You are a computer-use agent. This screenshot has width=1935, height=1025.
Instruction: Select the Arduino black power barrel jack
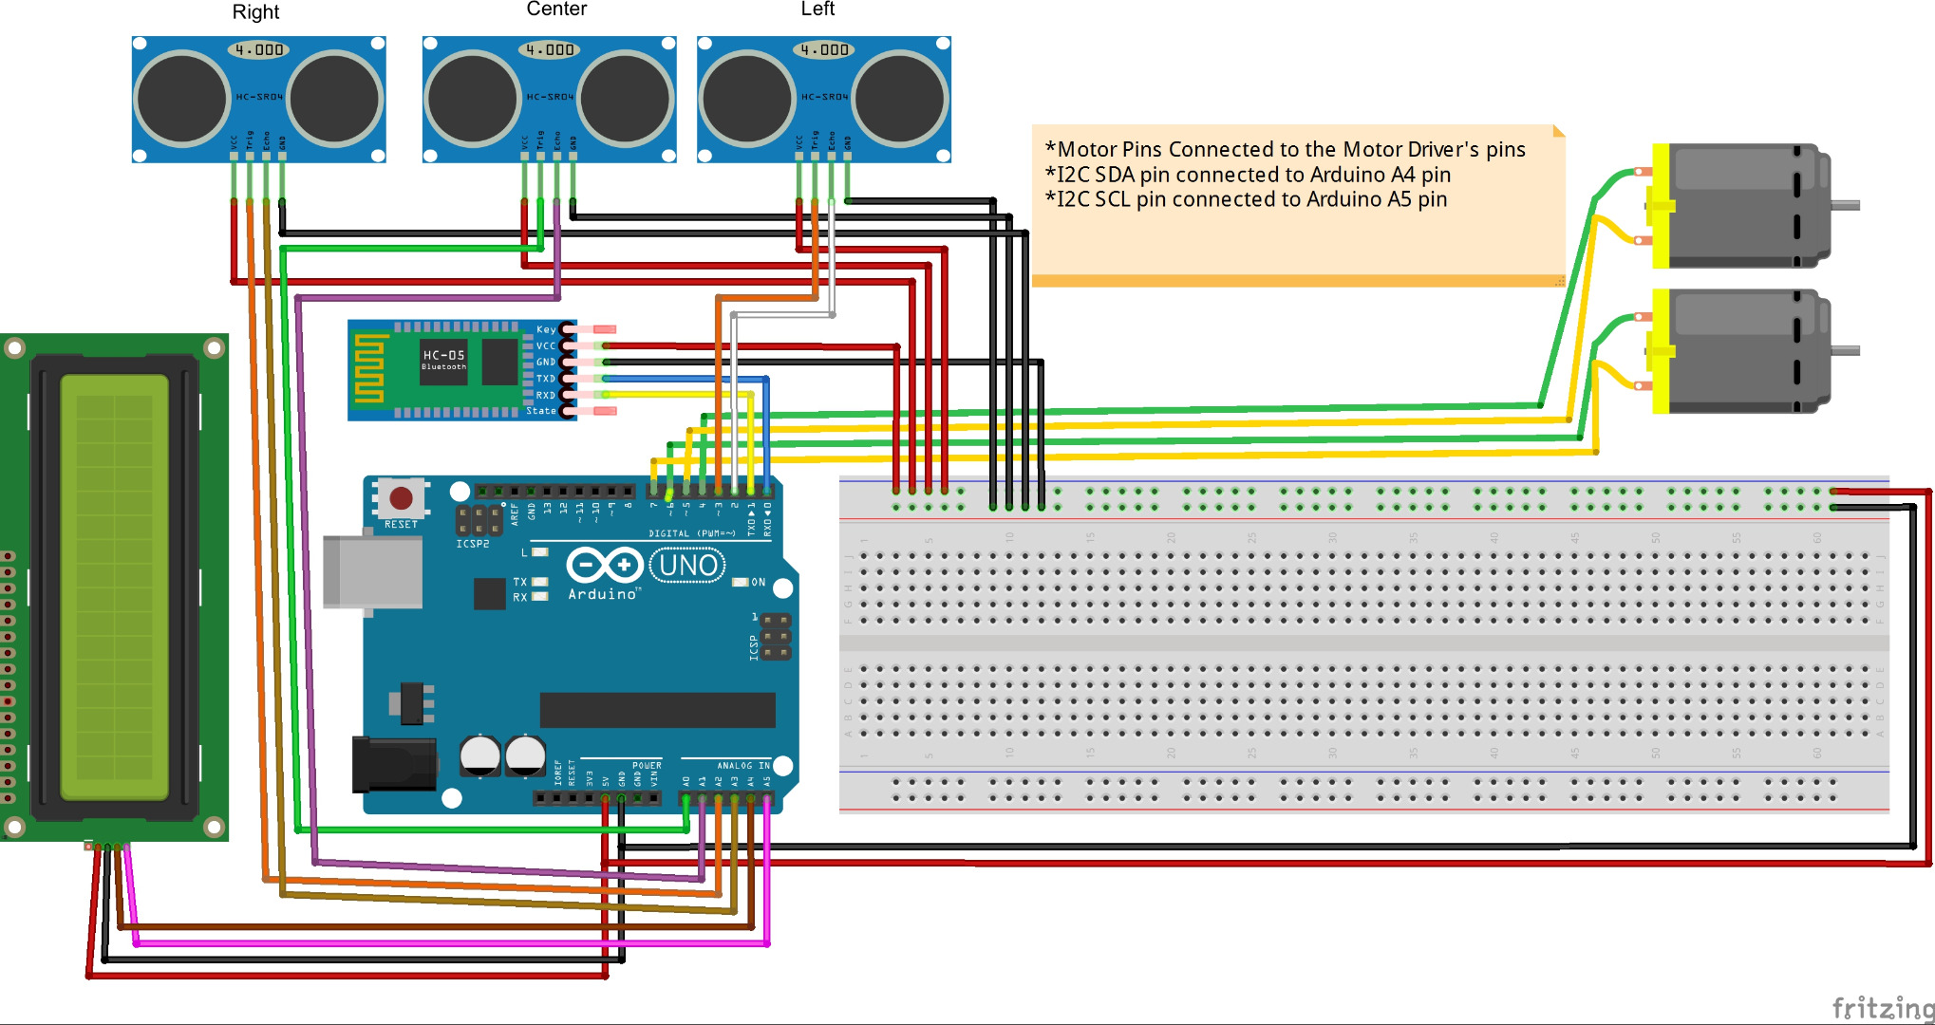[394, 764]
